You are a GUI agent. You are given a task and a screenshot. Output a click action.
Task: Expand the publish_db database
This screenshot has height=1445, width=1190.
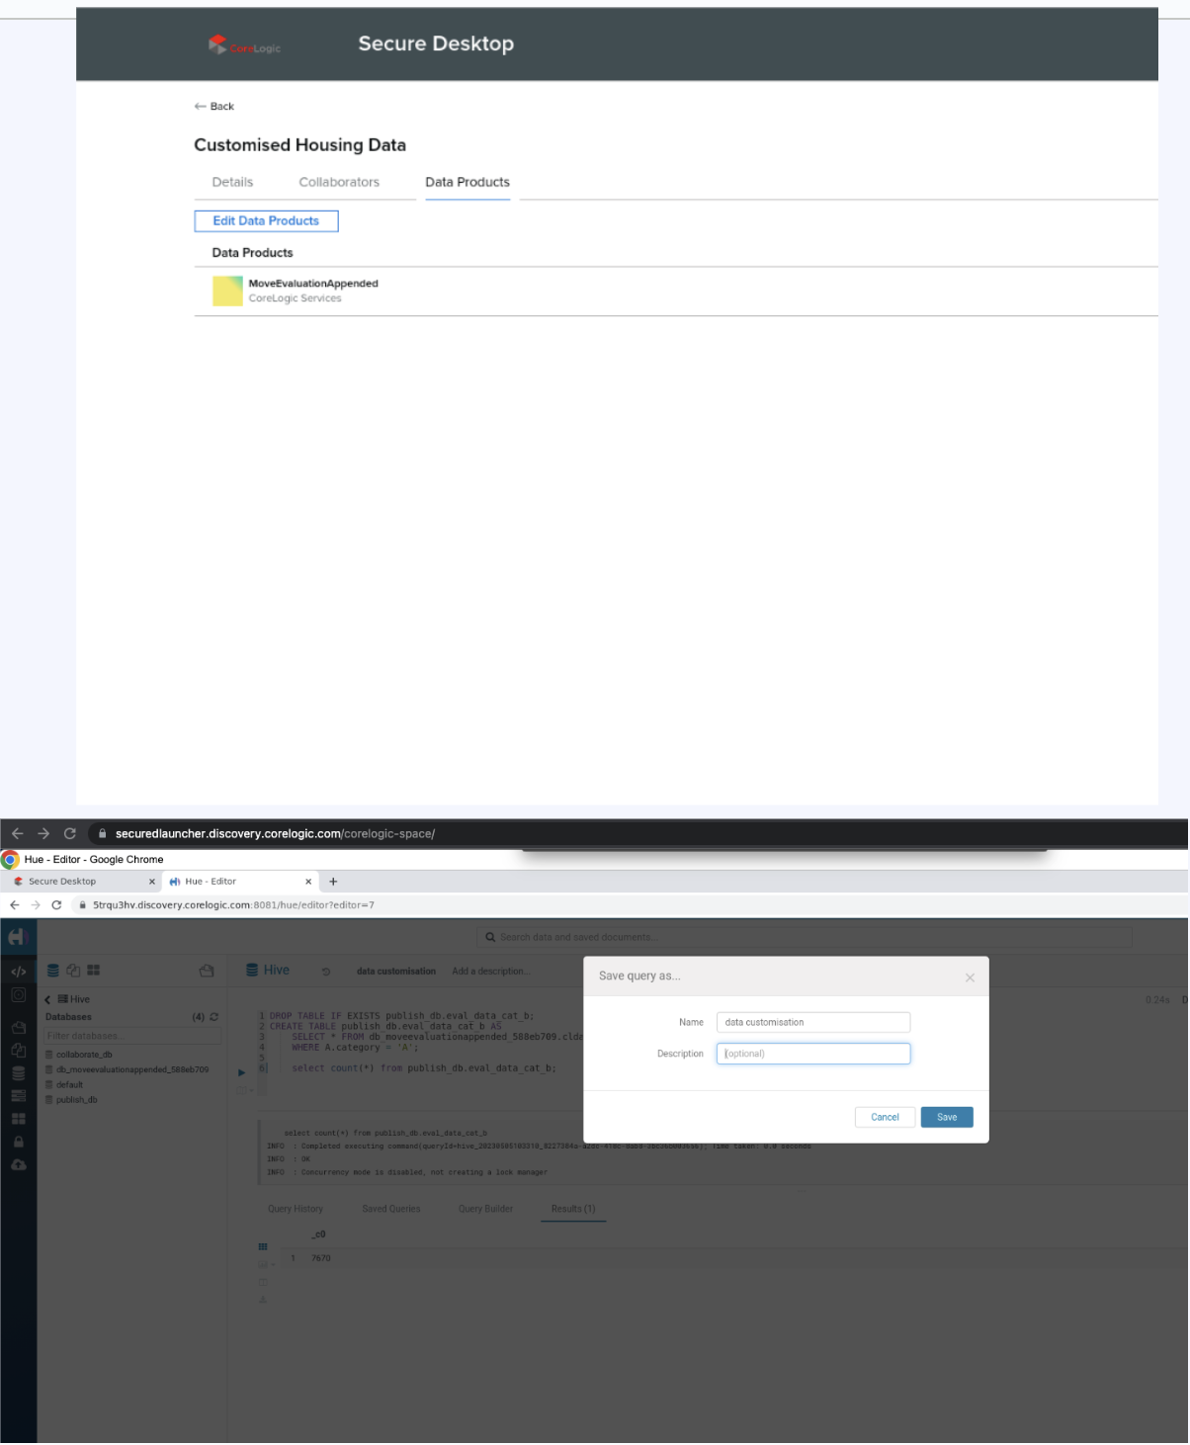tap(76, 1100)
